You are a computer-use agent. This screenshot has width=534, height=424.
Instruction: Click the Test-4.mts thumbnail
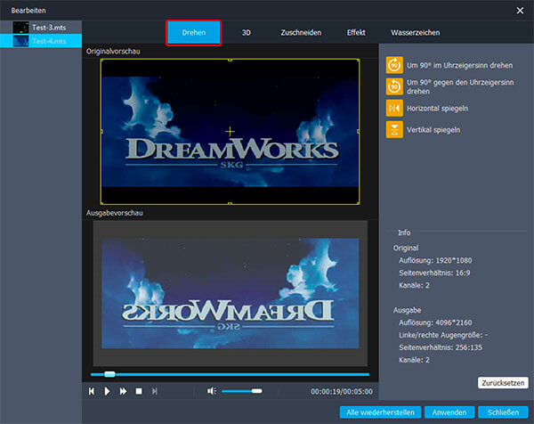20,41
